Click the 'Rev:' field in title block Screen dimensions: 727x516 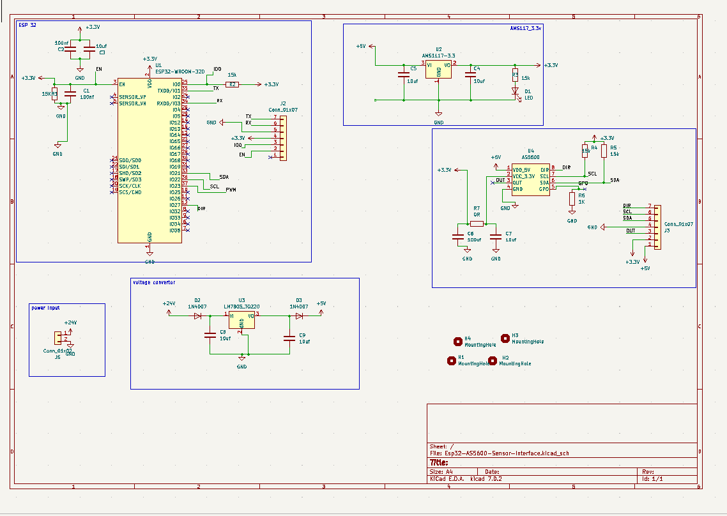(x=648, y=472)
